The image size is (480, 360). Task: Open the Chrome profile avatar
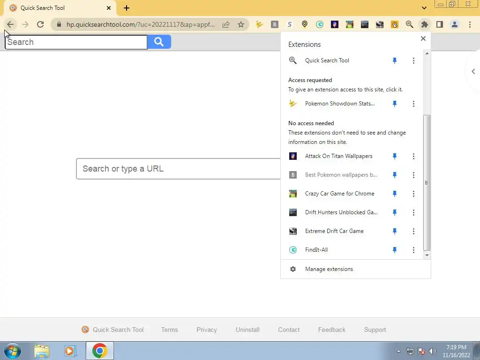pos(455,24)
